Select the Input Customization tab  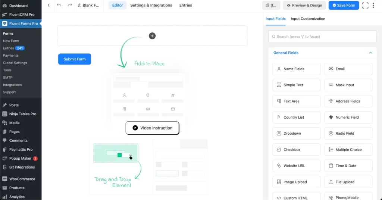308,19
